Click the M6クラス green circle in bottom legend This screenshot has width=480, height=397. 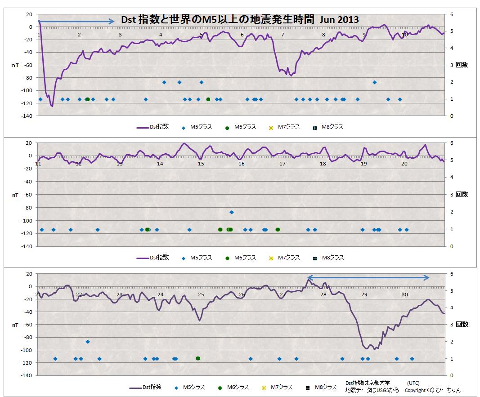tap(220, 388)
